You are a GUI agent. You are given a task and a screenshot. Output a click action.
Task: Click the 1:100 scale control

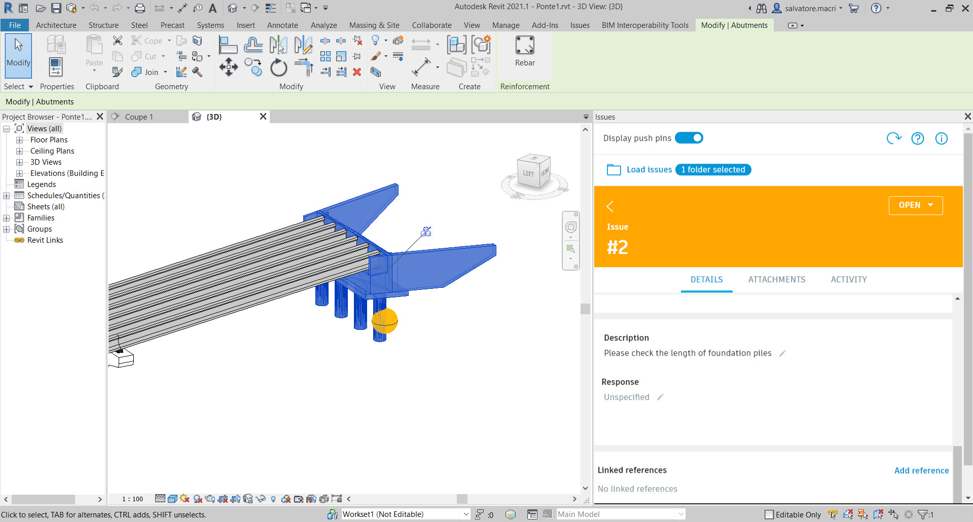pos(132,499)
